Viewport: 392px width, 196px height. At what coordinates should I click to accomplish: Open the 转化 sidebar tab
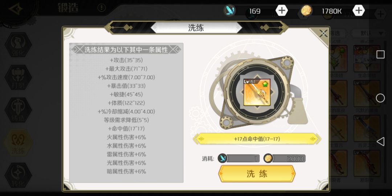pos(18,175)
